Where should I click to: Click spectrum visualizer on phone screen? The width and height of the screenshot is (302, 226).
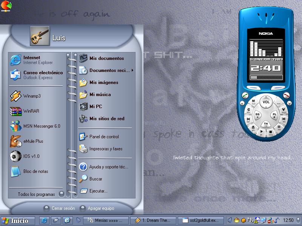pyautogui.click(x=266, y=48)
